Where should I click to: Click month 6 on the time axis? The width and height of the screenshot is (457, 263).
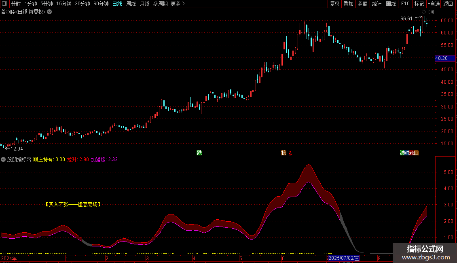[x=283, y=258]
